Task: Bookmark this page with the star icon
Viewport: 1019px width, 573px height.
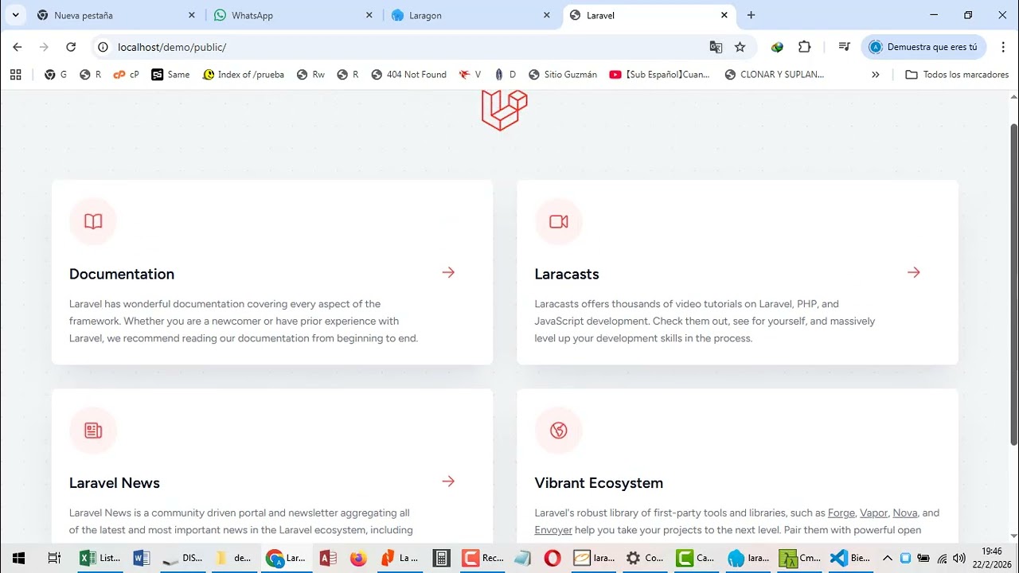Action: point(740,47)
